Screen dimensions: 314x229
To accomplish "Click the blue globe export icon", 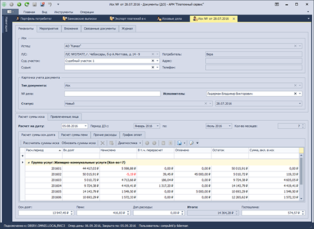I will (x=179, y=143).
